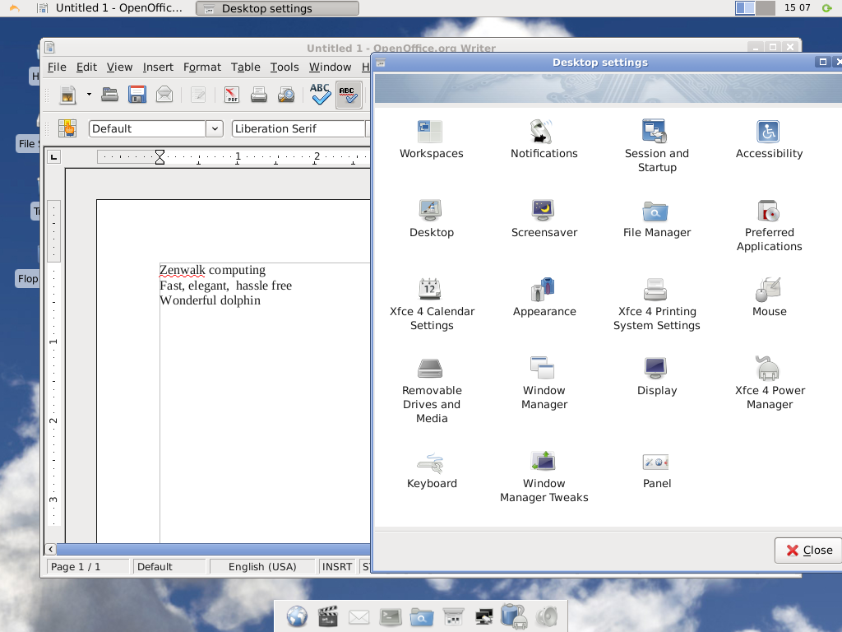
Task: Open Window Manager Tweaks
Action: pyautogui.click(x=544, y=476)
